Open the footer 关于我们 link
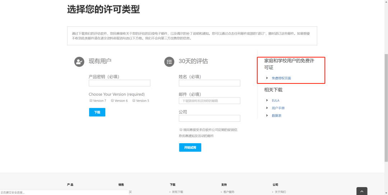The width and height of the screenshot is (388, 195). coord(280,192)
